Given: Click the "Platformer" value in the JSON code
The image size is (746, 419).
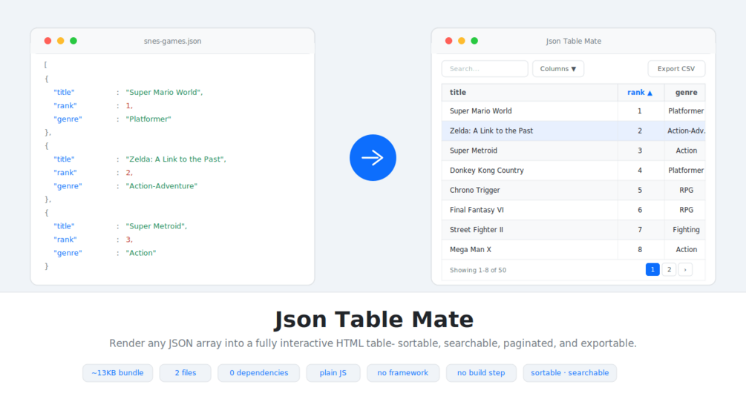Looking at the screenshot, I should pyautogui.click(x=148, y=119).
